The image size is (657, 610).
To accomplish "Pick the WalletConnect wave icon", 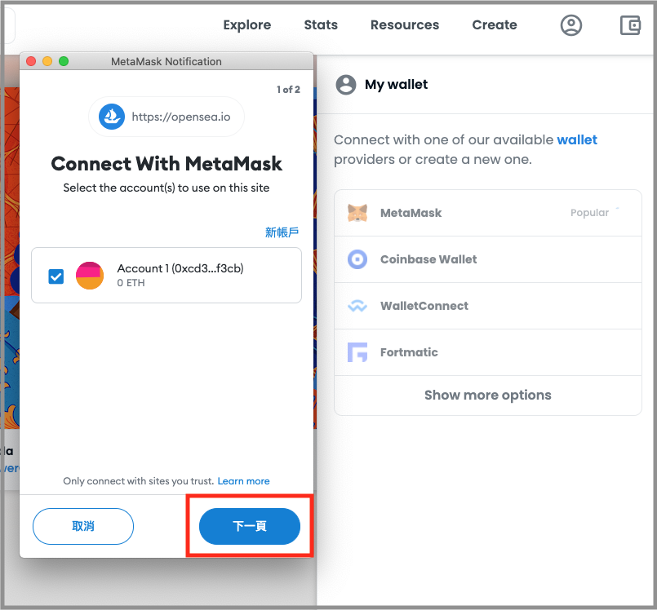I will [x=357, y=306].
